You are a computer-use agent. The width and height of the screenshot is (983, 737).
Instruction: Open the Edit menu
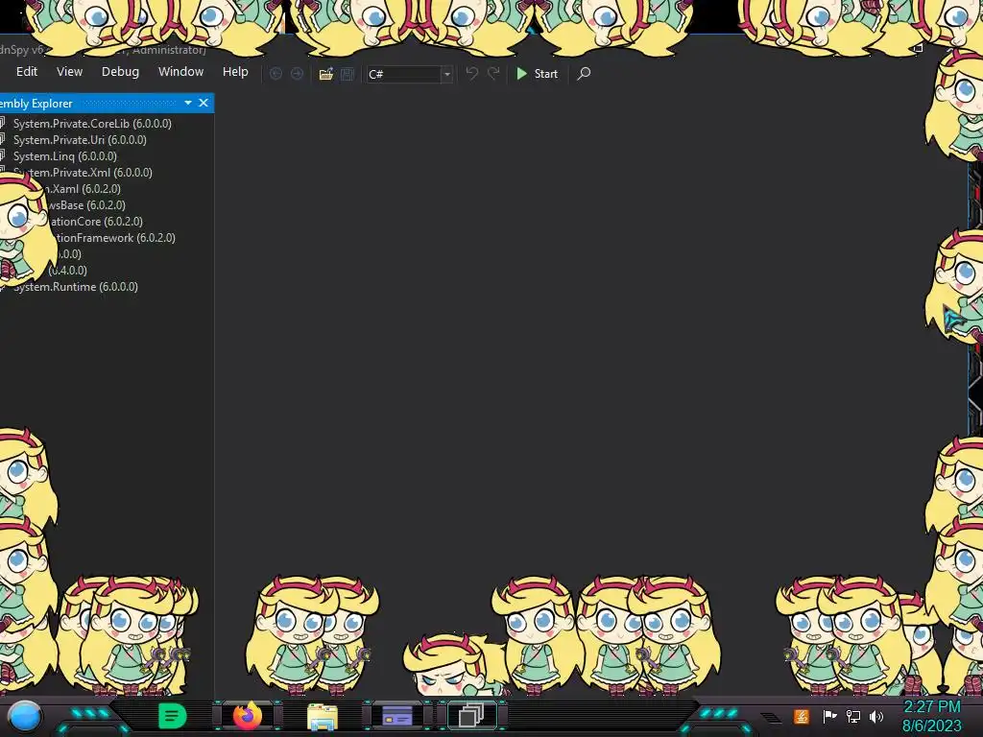point(26,71)
